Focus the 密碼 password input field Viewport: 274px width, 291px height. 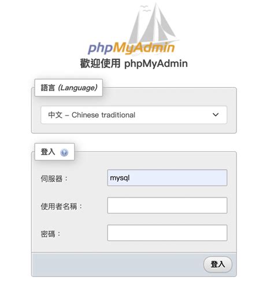tap(167, 233)
